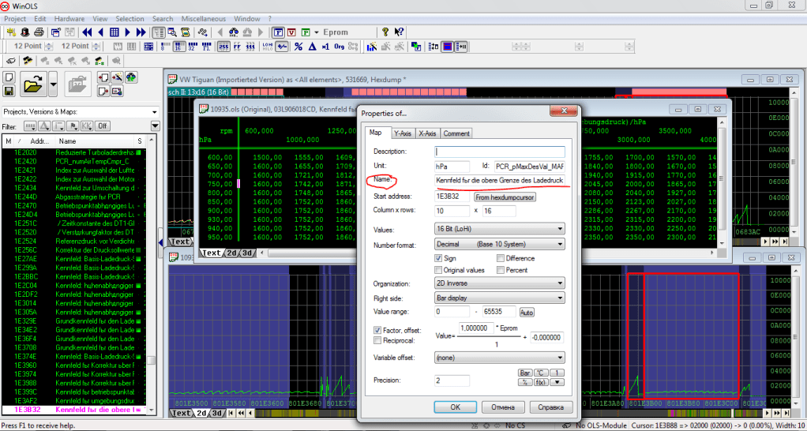Click the delta difference icon in toolbar

[x=313, y=47]
